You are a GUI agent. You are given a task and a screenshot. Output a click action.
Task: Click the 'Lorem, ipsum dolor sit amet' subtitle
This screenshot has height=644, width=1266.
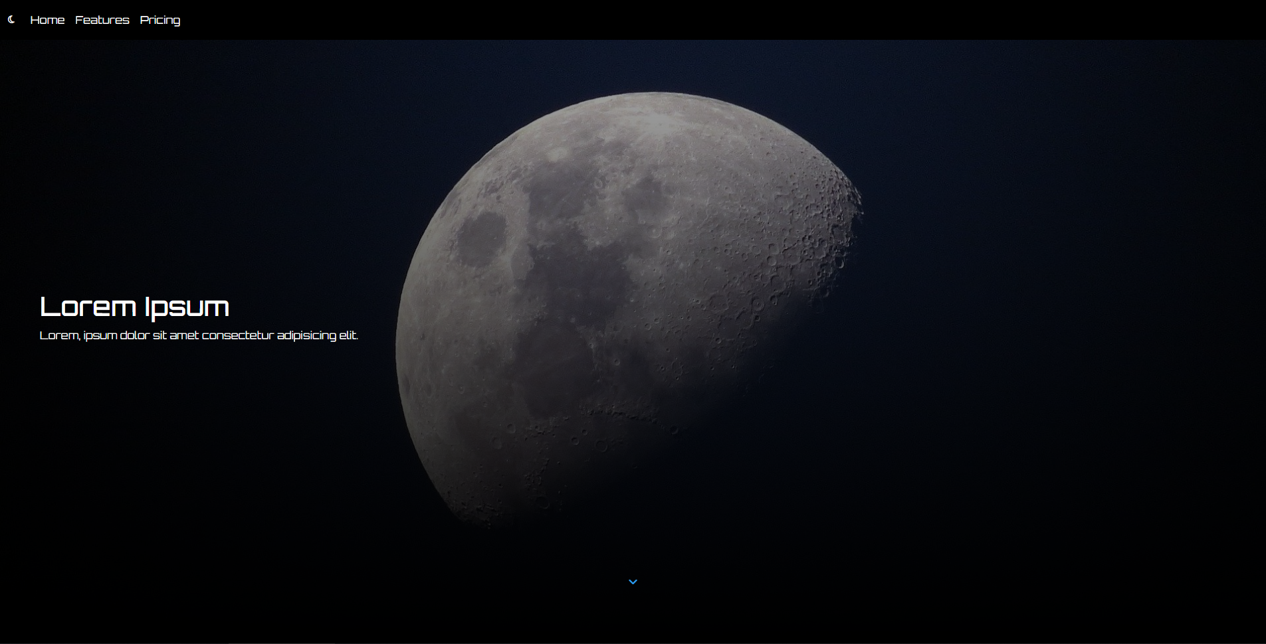(199, 335)
